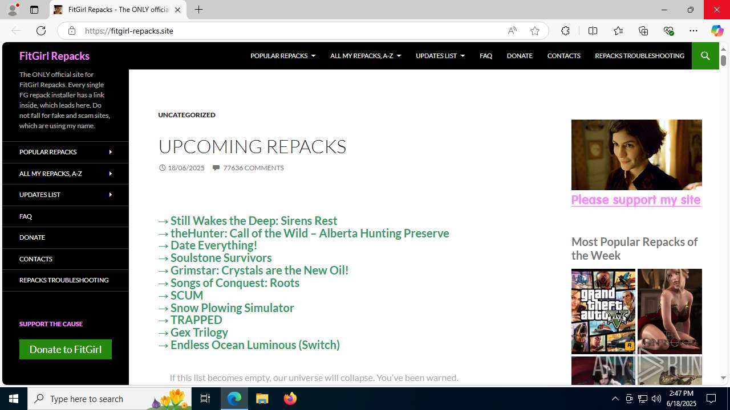Open Browser essentials icon
730x410 pixels.
click(668, 31)
